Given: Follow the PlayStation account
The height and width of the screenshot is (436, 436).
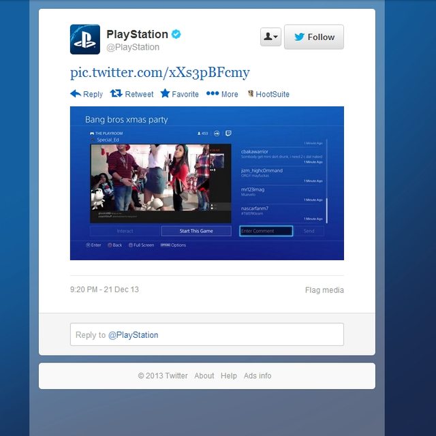Looking at the screenshot, I should (x=313, y=37).
